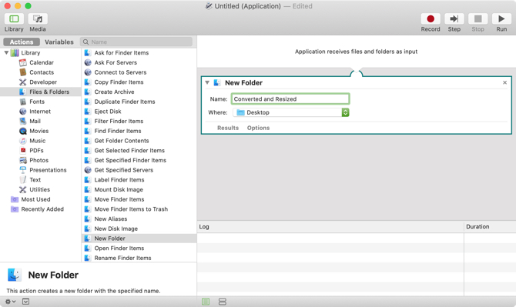The width and height of the screenshot is (516, 307).
Task: Open the gear action menu
Action: (10, 302)
